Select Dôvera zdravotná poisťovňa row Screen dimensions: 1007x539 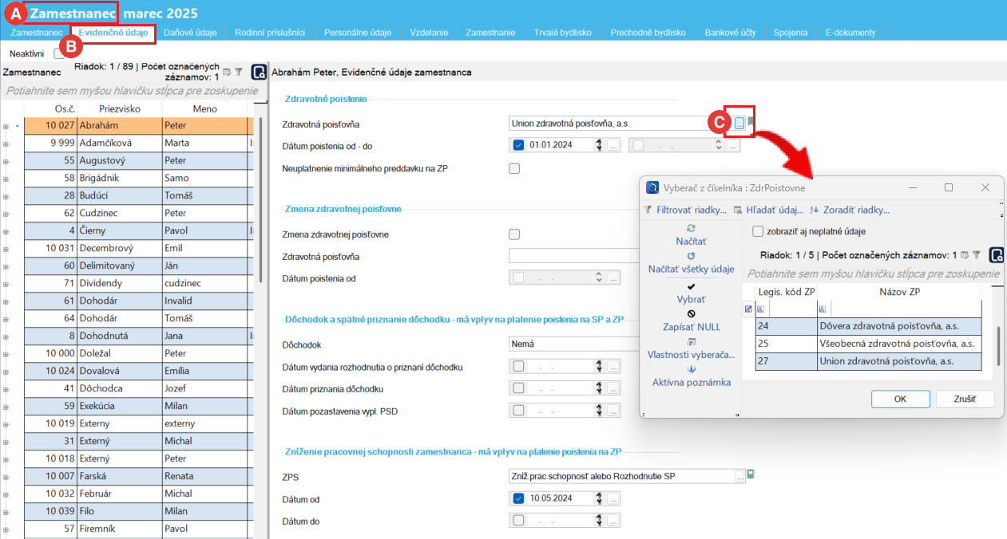click(899, 325)
